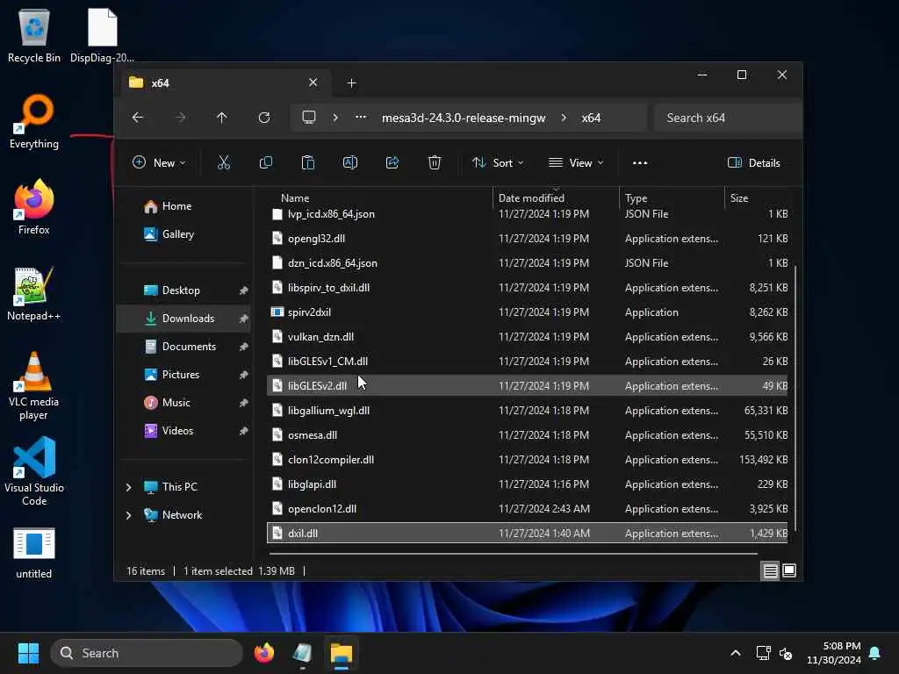Unpin Documents from quick access
899x674 pixels.
point(244,347)
